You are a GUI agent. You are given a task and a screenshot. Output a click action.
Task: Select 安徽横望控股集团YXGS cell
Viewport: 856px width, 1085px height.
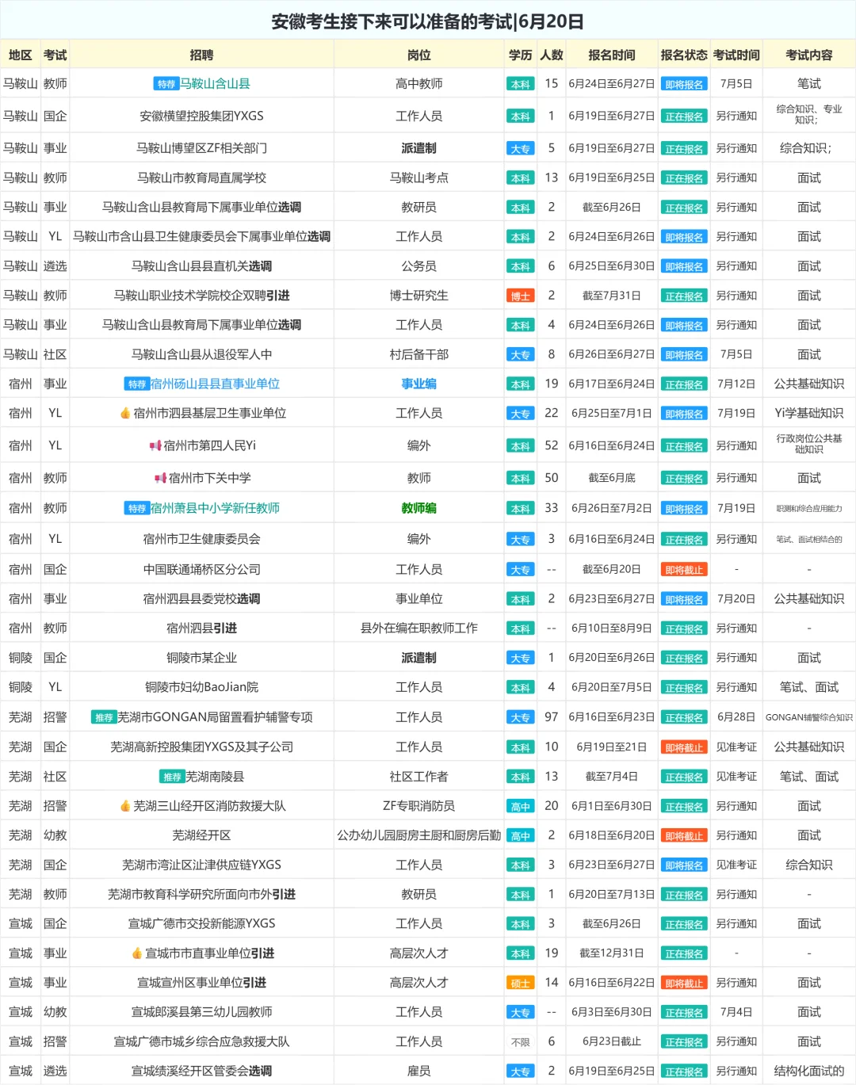click(201, 116)
